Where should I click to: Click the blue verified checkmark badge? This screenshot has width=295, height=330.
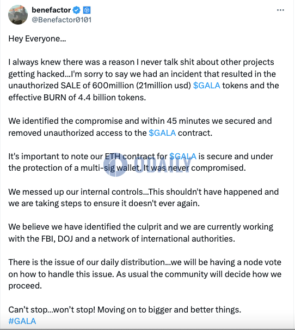pyautogui.click(x=76, y=10)
